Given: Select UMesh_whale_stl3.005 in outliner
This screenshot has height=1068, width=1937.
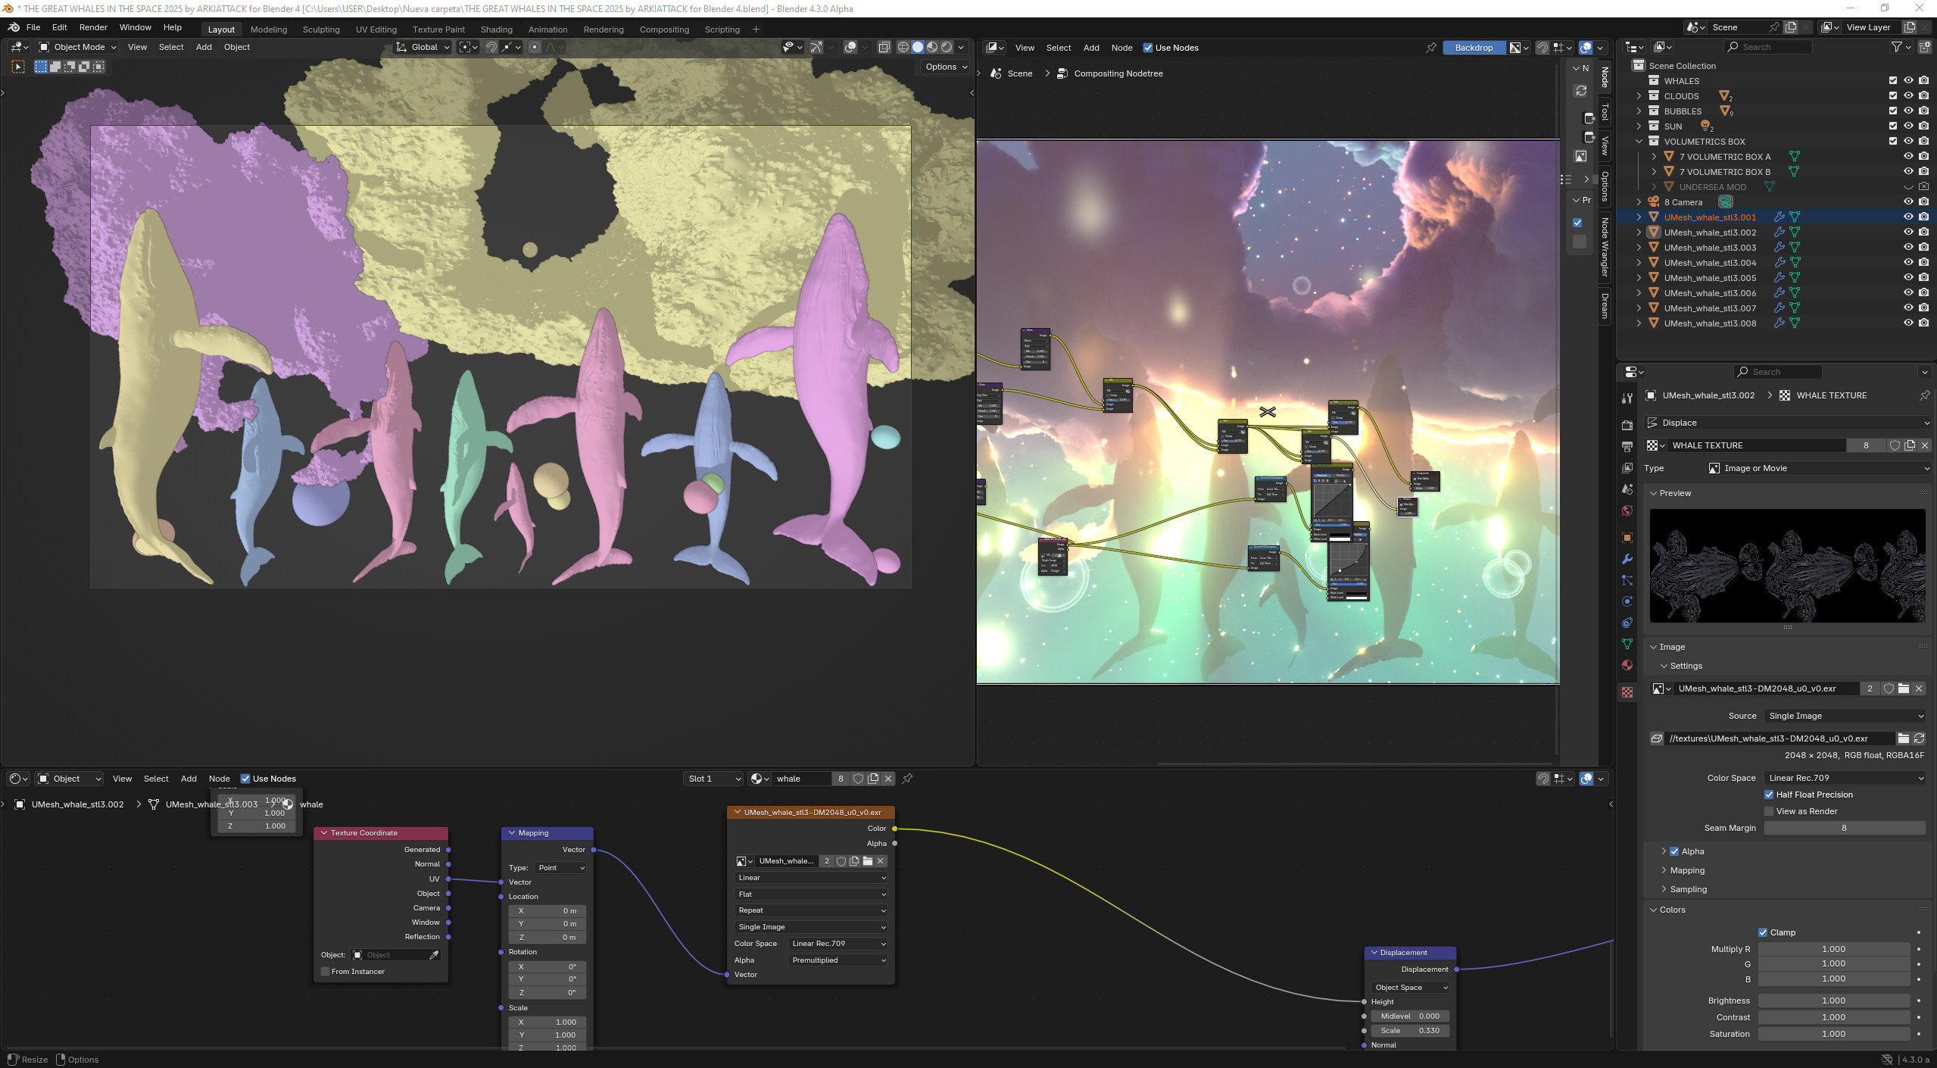Looking at the screenshot, I should pyautogui.click(x=1709, y=278).
